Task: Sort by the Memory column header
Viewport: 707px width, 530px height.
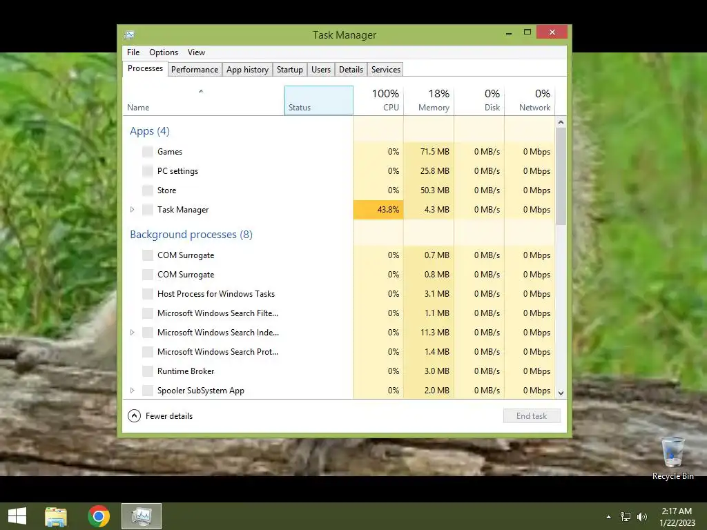Action: 429,101
